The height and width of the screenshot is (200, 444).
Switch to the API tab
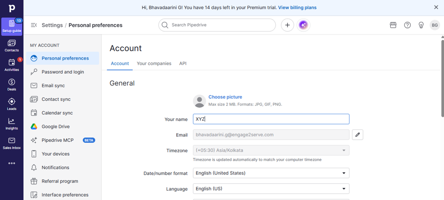(183, 64)
